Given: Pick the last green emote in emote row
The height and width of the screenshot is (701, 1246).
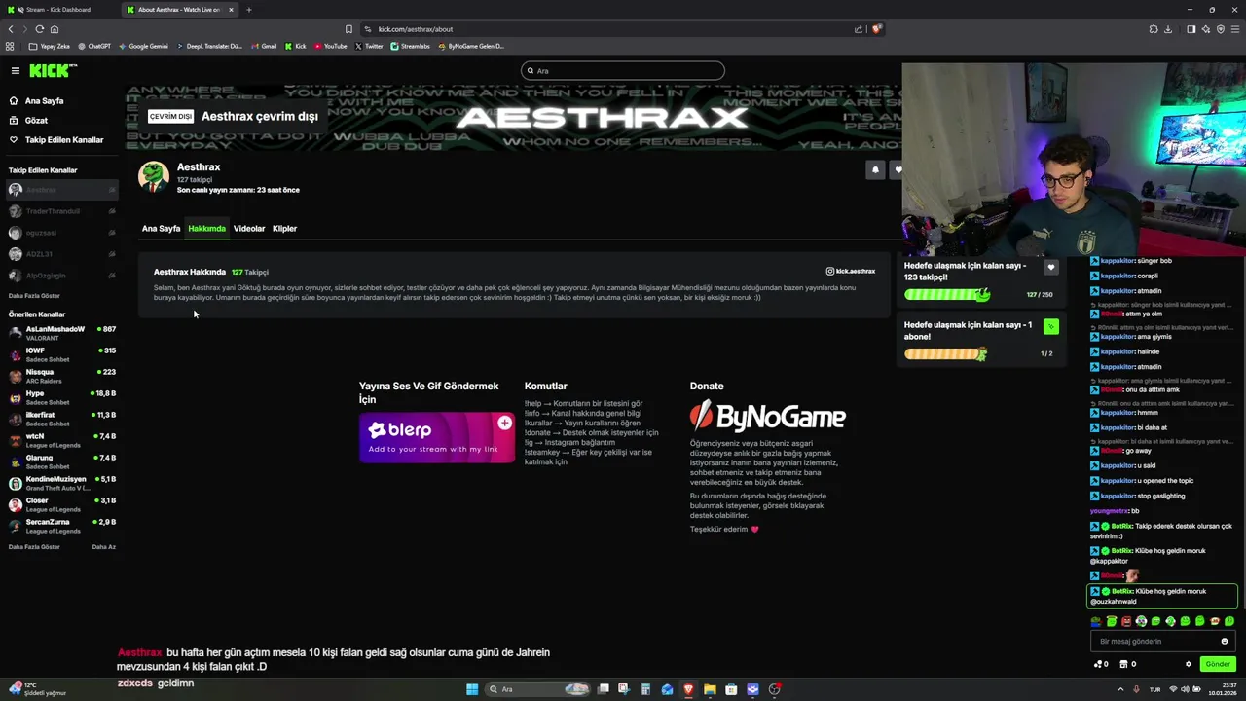Looking at the screenshot, I should pos(1229,621).
